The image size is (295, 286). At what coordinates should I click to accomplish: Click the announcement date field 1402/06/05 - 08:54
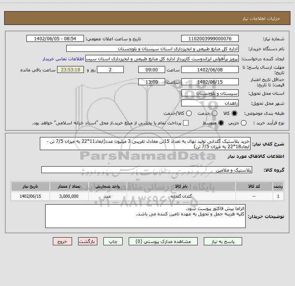pyautogui.click(x=55, y=38)
